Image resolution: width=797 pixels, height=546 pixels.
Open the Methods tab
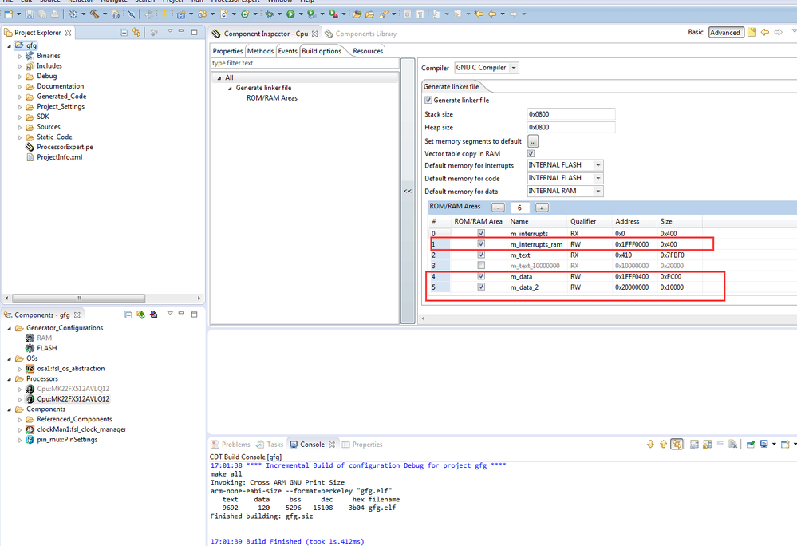click(x=260, y=51)
